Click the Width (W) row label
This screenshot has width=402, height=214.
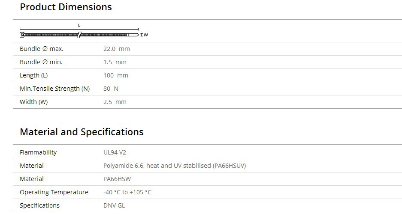pyautogui.click(x=34, y=102)
